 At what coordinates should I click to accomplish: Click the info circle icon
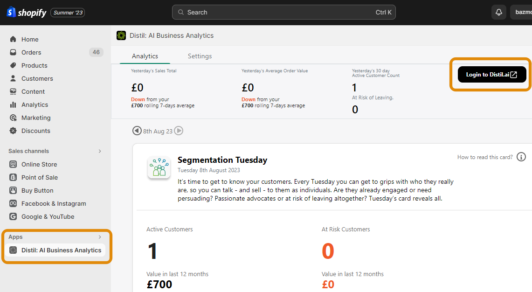[x=521, y=157]
